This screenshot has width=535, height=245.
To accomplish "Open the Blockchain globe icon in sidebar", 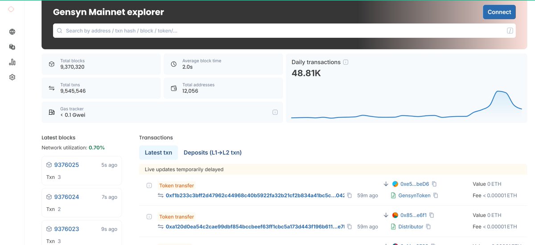I will 12,32.
